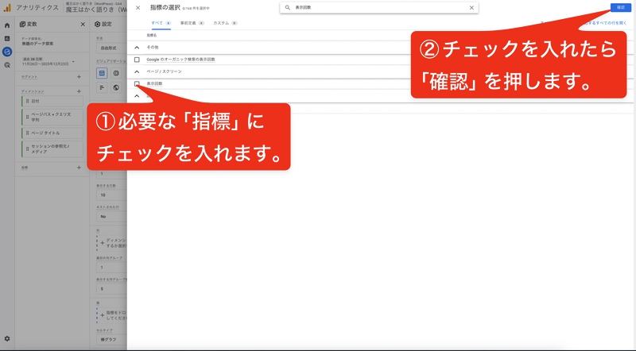
Task: Add a dimension with the ディメンション plus
Action: pos(79,91)
